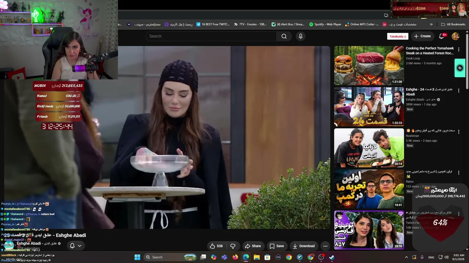469x263 pixels.
Task: Click the Windows taskbar Search box
Action: pyautogui.click(x=170, y=257)
